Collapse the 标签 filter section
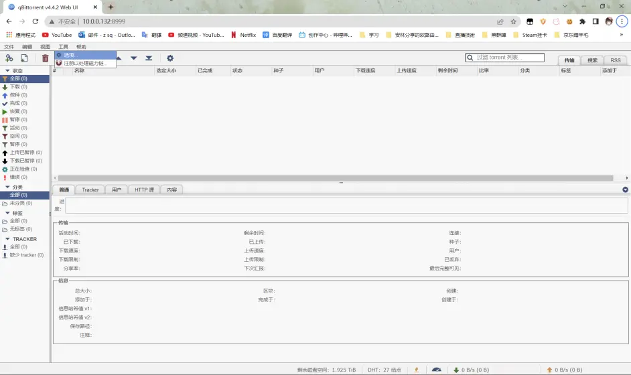 point(7,213)
